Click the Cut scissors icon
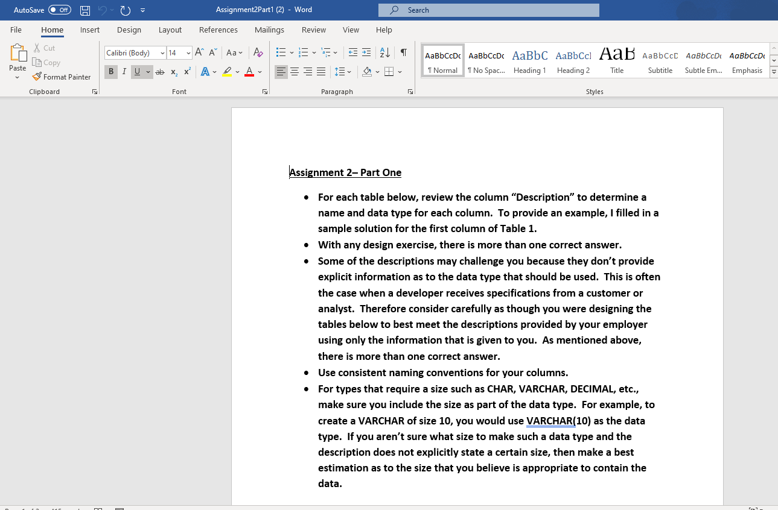 (x=37, y=48)
